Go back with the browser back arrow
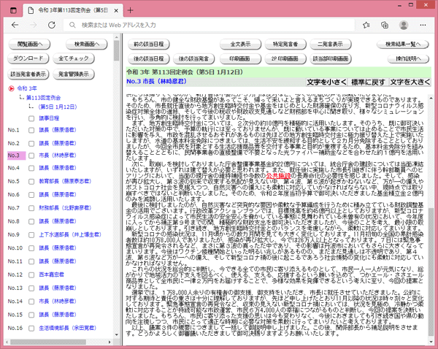Viewport: 438px width, 349px height. [x=15, y=25]
